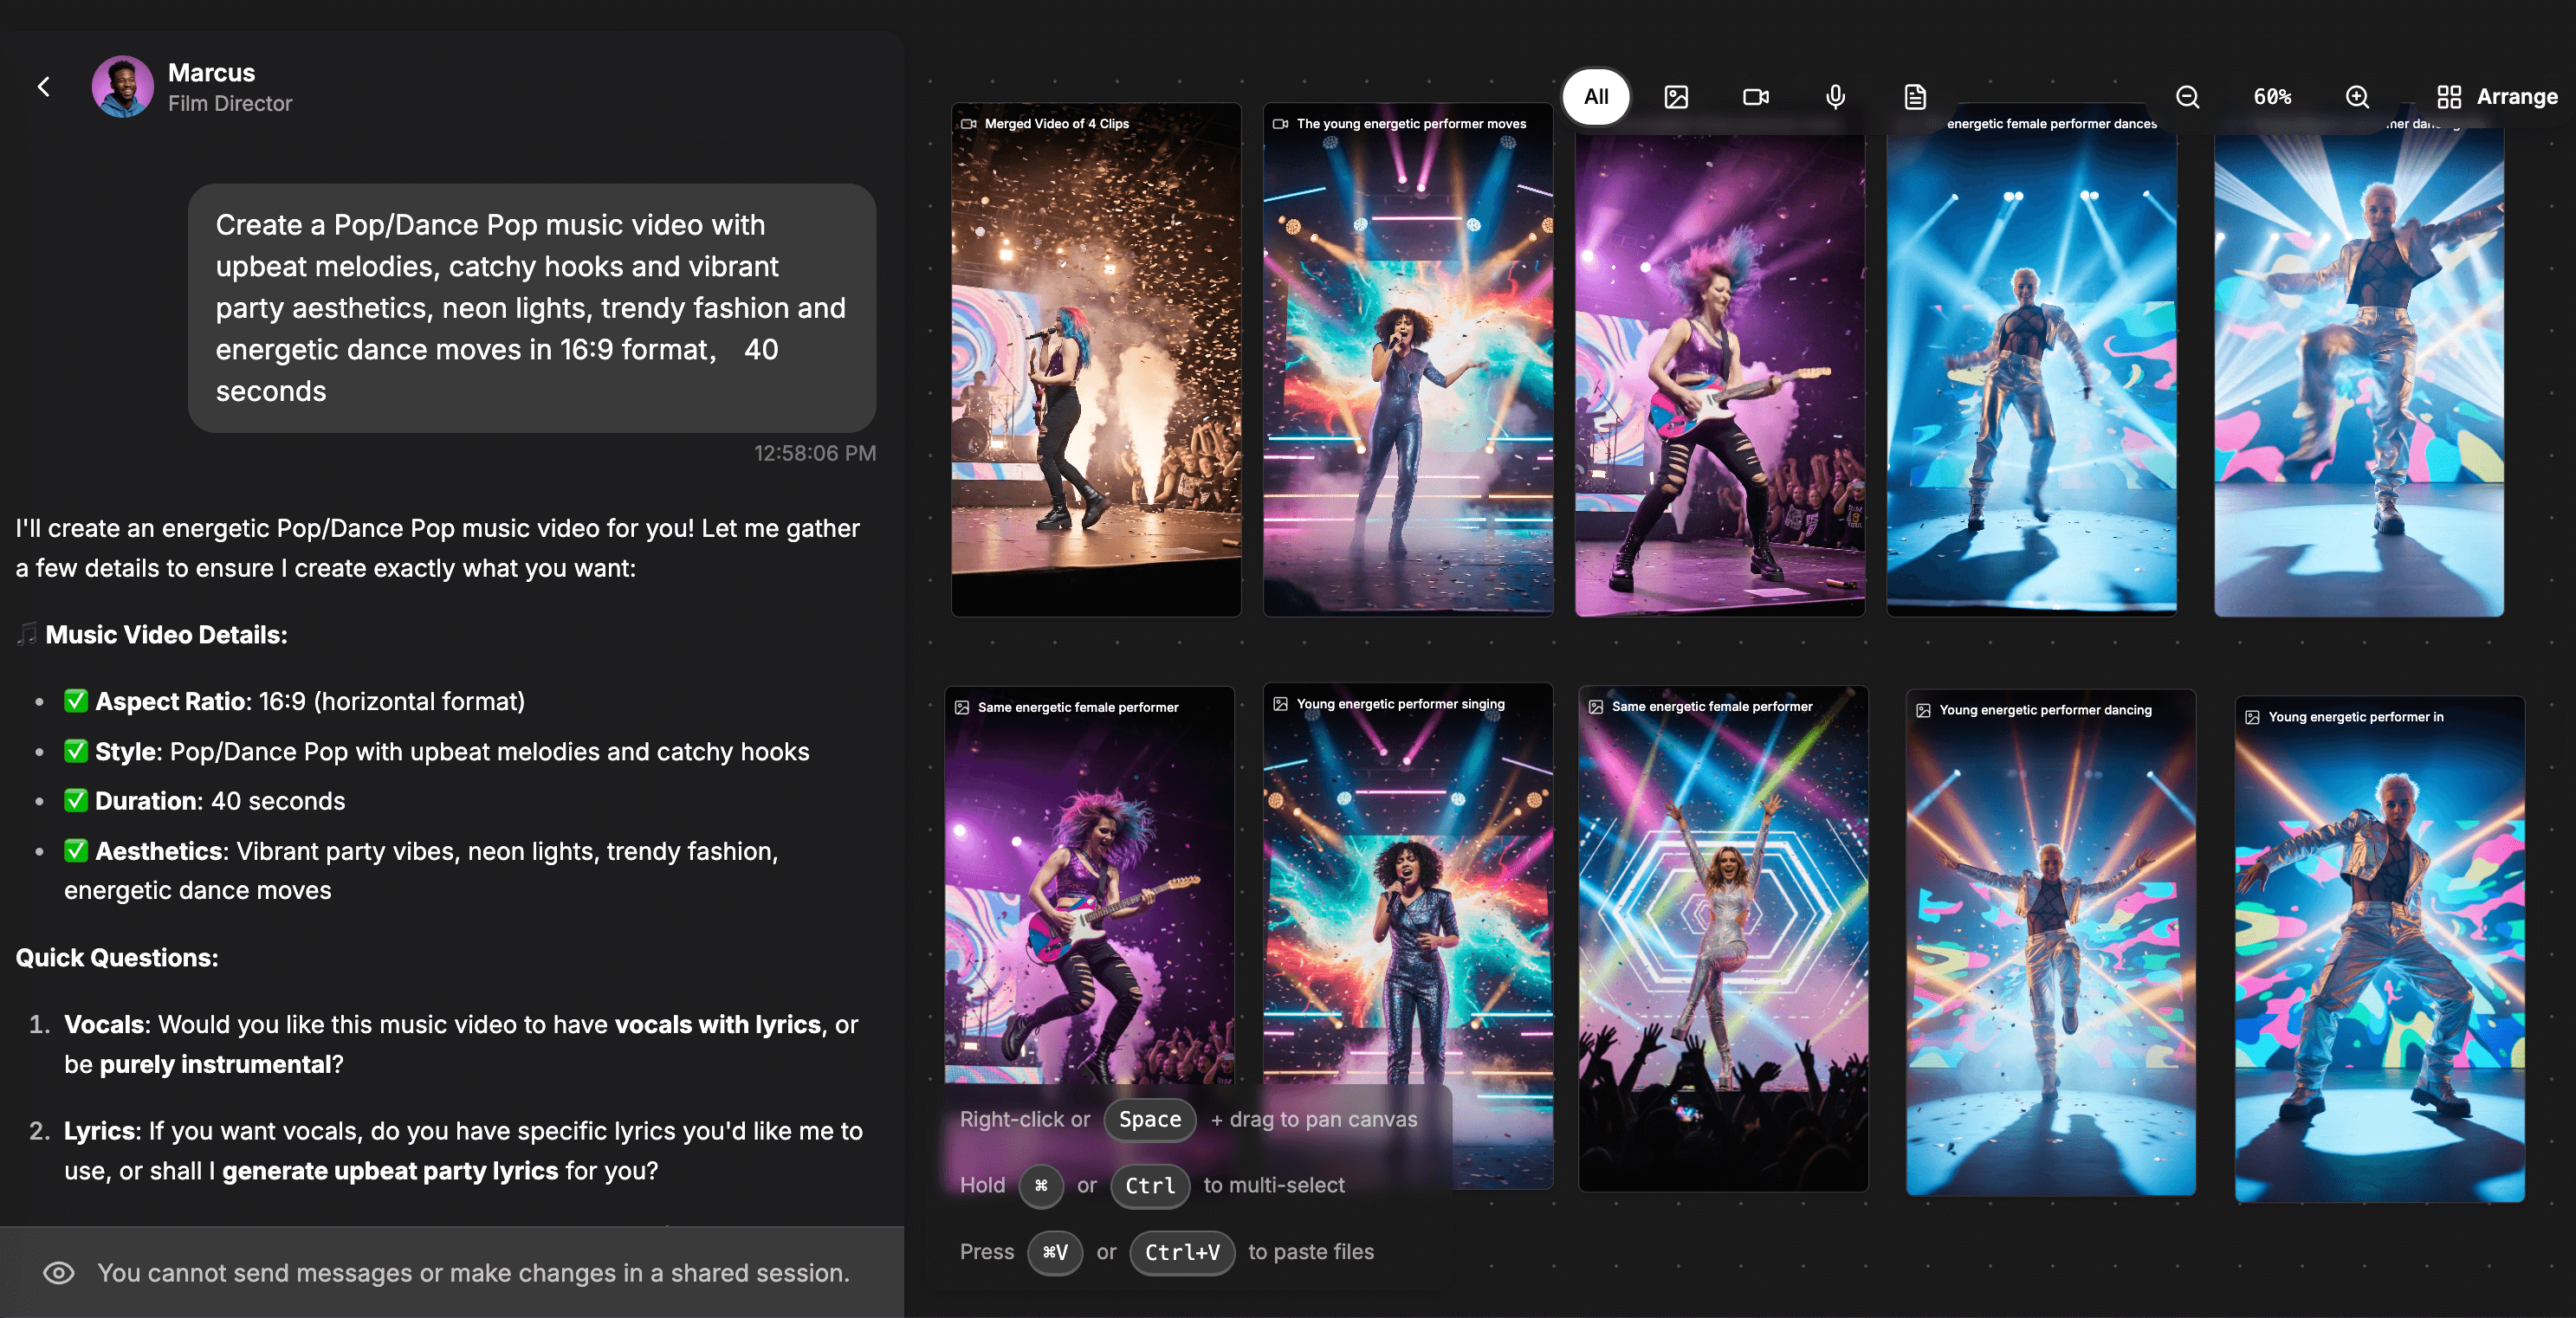Open the Merged Video of 4 Clips card
Screen dimensions: 2576x1318
coord(1096,360)
